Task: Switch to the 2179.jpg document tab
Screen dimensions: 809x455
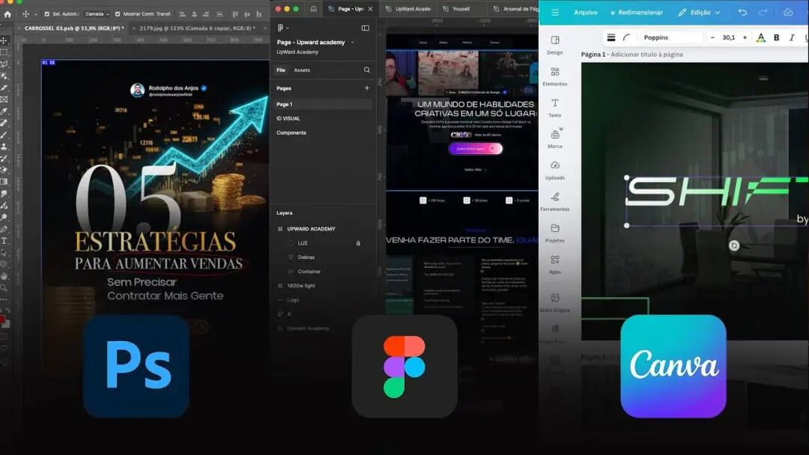Action: point(198,28)
